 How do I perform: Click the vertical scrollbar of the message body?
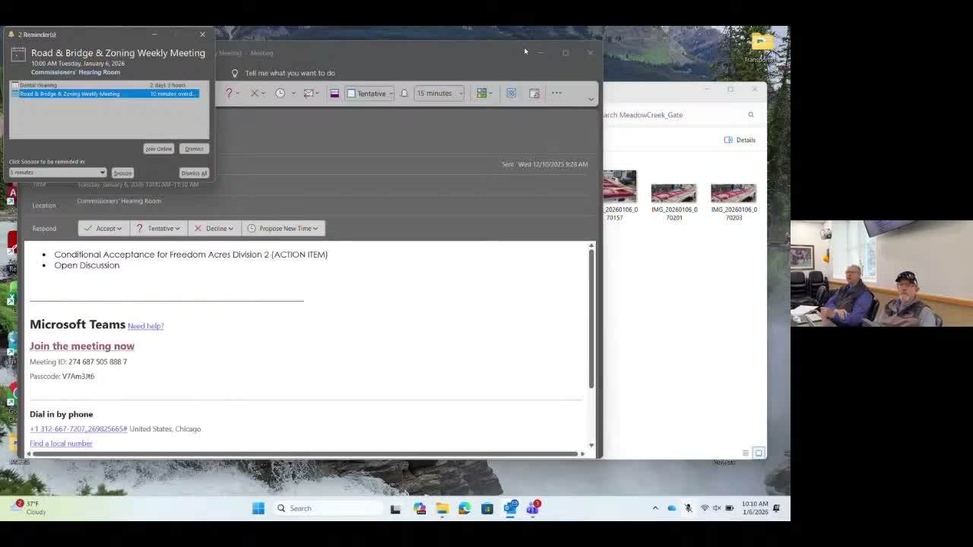click(591, 319)
